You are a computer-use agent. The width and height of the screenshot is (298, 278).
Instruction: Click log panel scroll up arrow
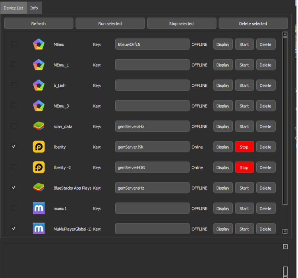click(285, 247)
